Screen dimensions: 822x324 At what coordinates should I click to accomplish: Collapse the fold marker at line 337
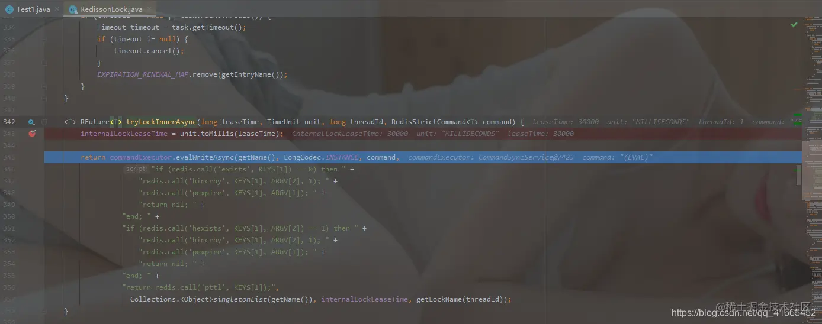44,63
